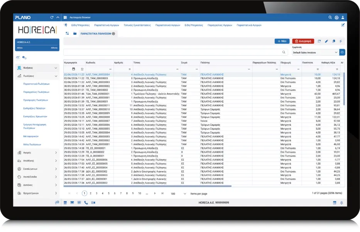Click inside the list search field

tap(176, 52)
